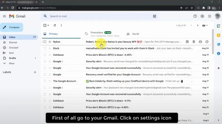
Task: Go to next page of emails
Action: [198, 26]
